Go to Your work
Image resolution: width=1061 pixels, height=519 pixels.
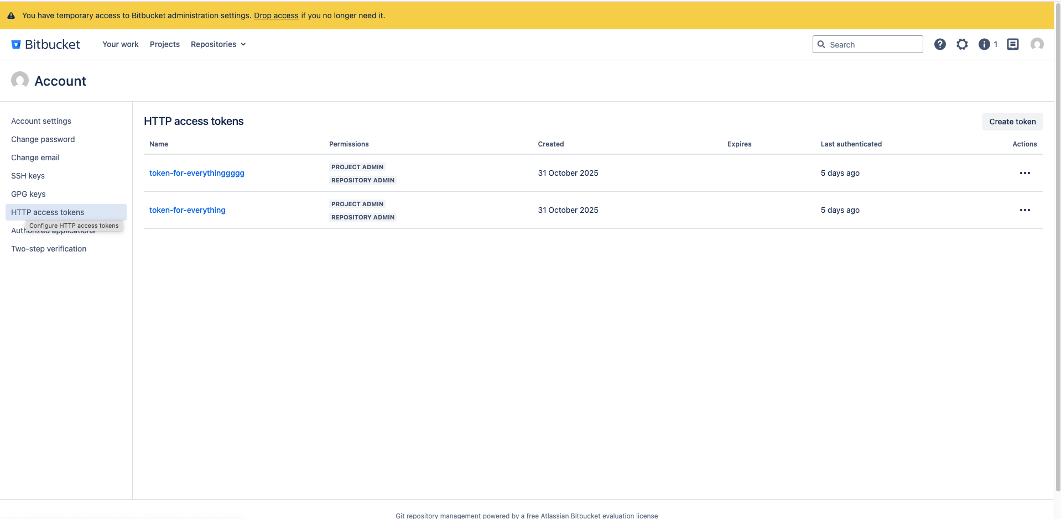click(121, 44)
